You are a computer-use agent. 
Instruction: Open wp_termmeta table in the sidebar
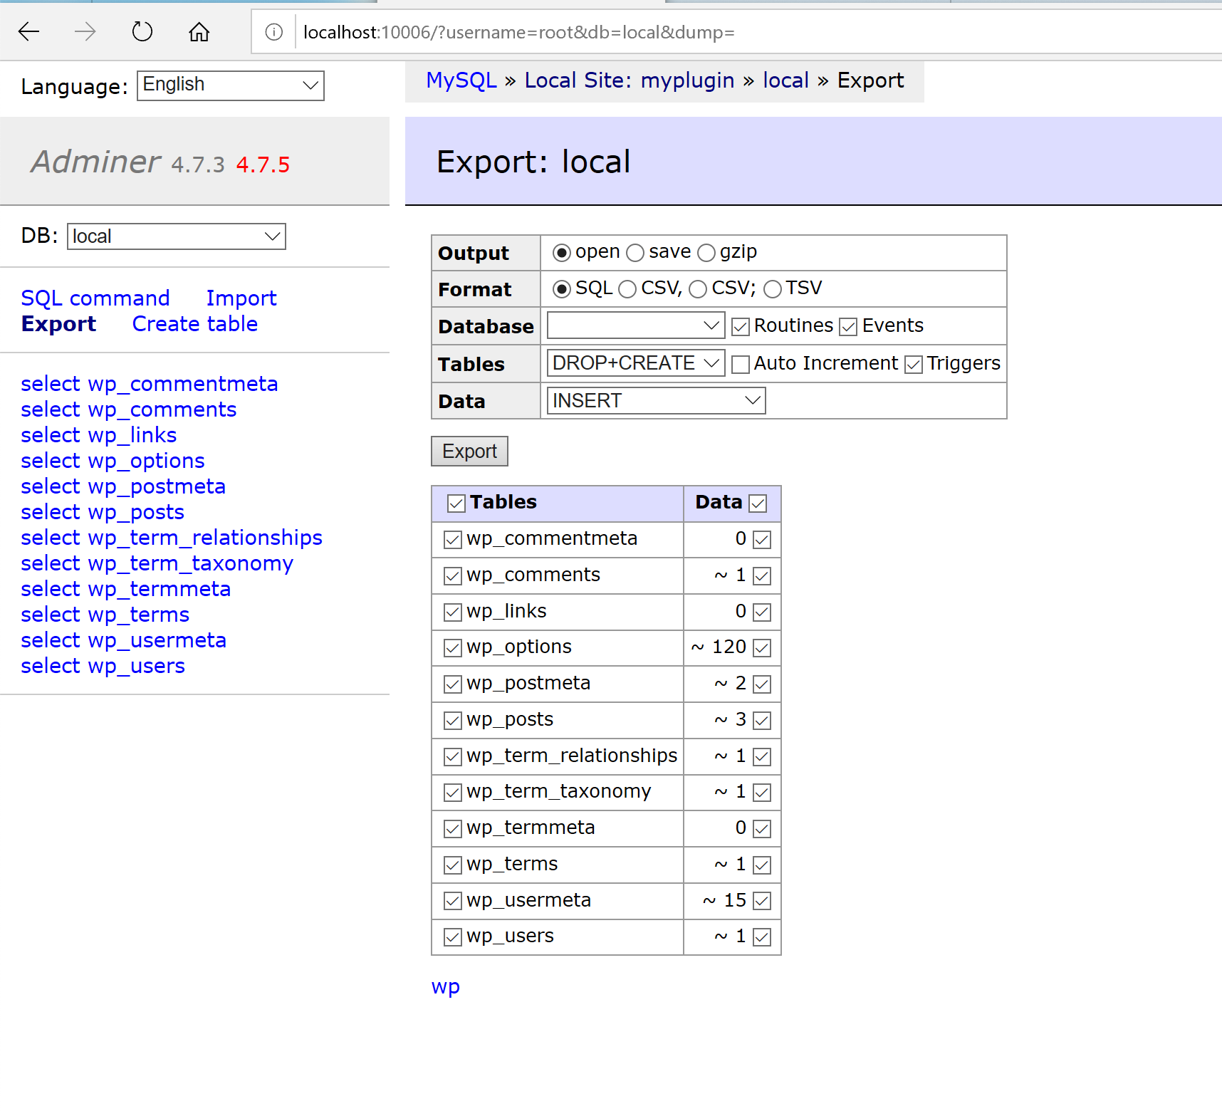(x=160, y=589)
